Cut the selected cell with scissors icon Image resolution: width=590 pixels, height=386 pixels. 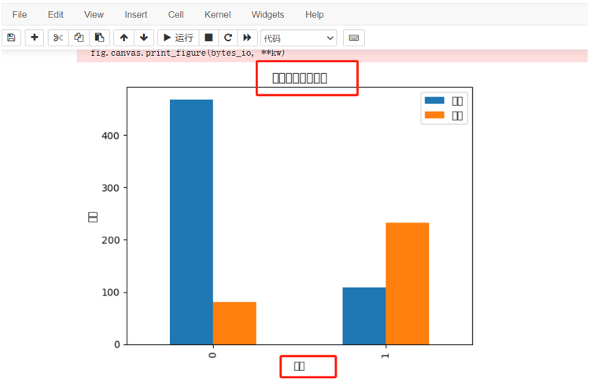58,38
